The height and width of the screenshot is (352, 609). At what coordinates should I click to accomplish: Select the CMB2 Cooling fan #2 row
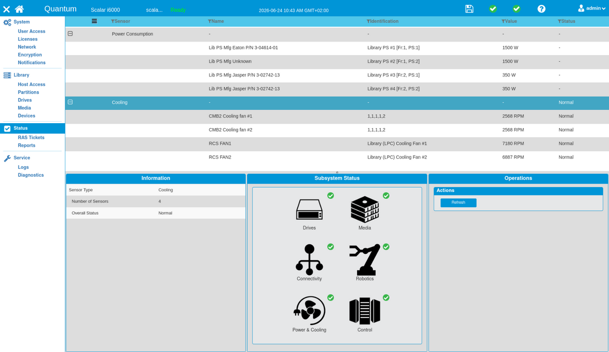click(337, 130)
